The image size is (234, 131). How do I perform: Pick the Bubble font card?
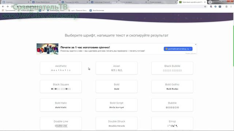(172, 105)
